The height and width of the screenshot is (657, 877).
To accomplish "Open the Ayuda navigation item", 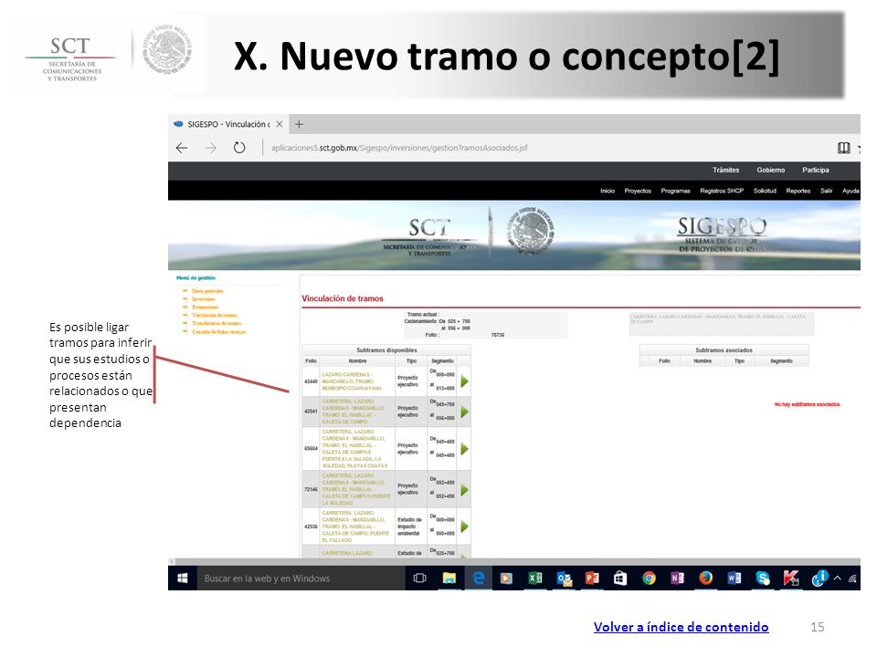I will click(851, 191).
